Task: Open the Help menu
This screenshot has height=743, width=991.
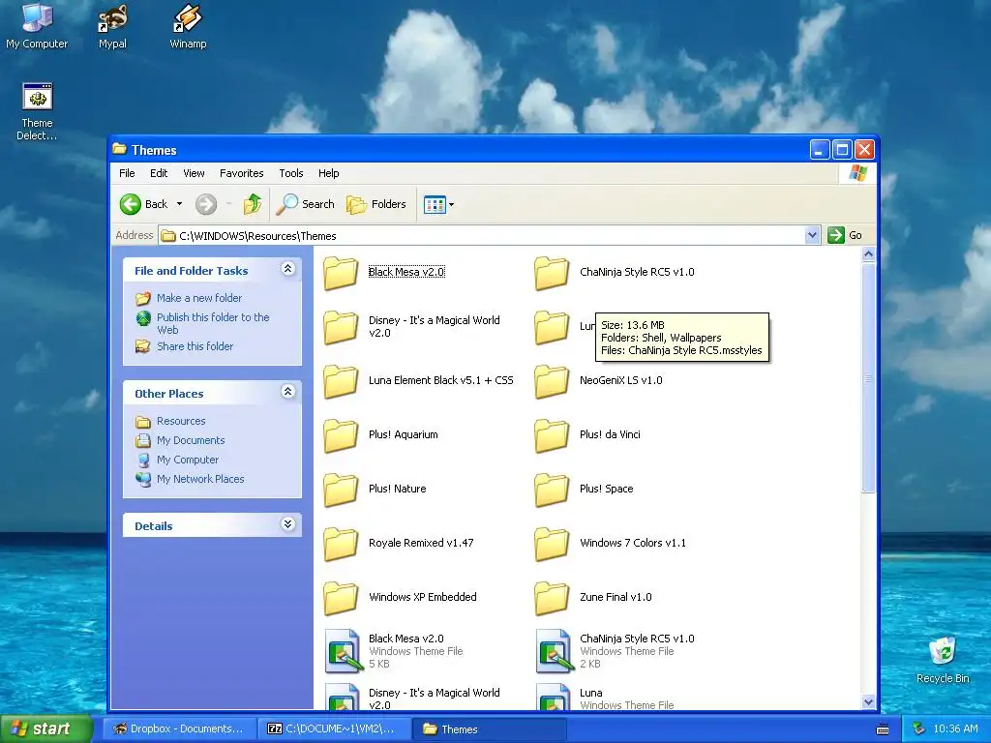Action: tap(328, 173)
